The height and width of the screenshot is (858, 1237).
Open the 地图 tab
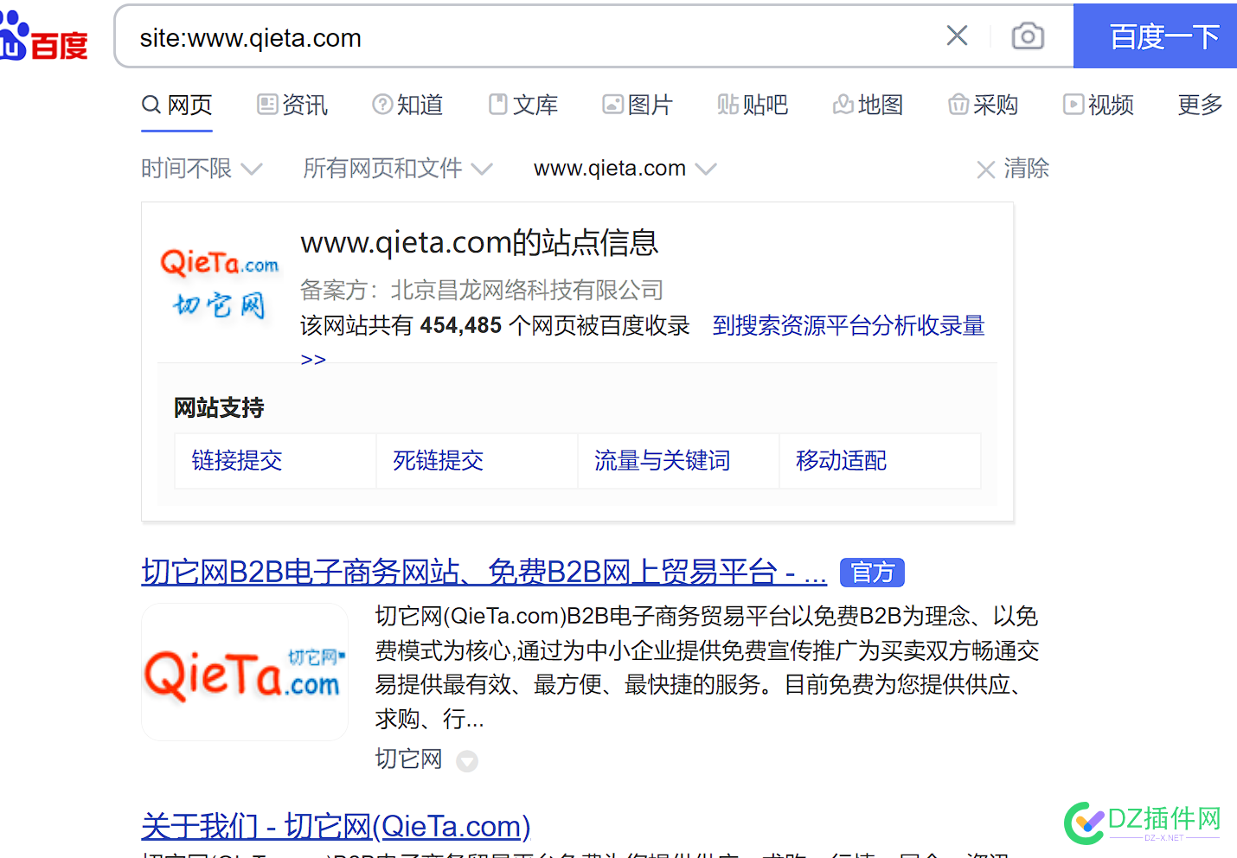coord(868,105)
